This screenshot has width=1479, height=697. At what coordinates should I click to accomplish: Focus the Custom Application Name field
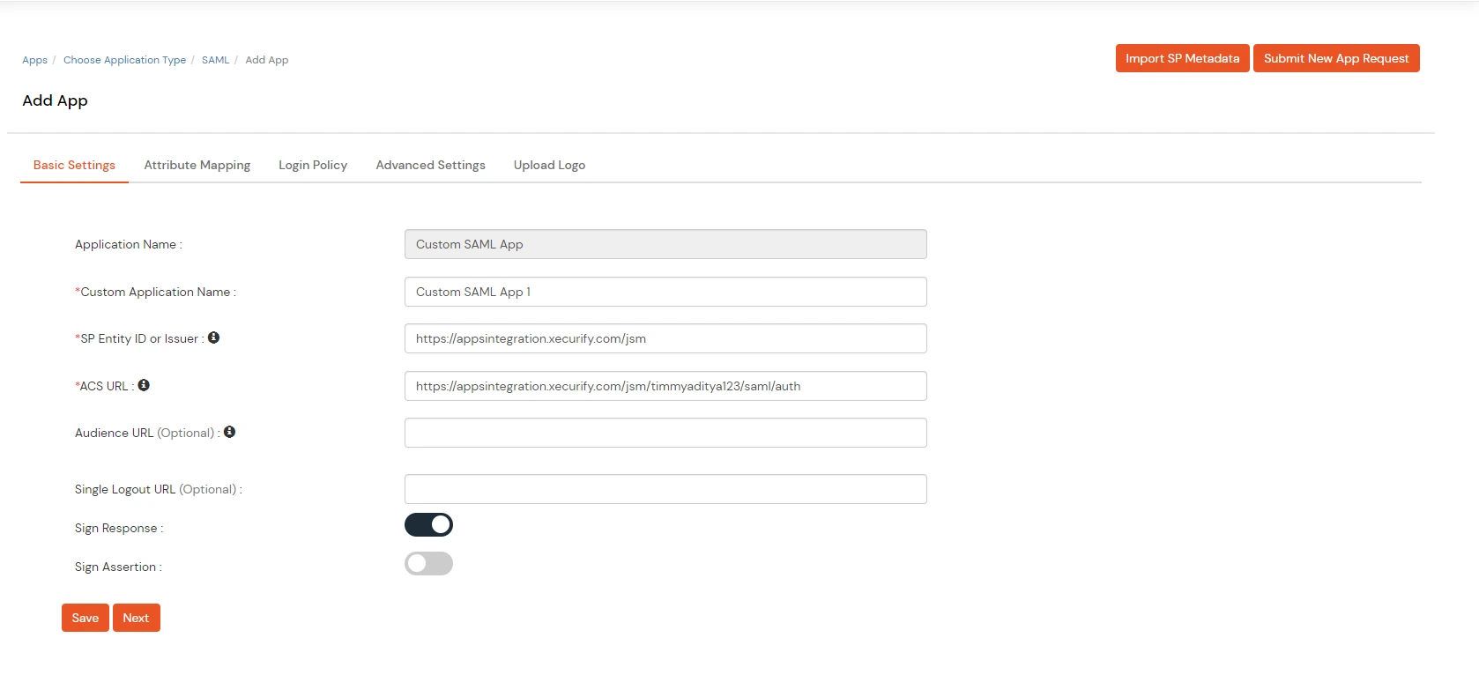(665, 292)
